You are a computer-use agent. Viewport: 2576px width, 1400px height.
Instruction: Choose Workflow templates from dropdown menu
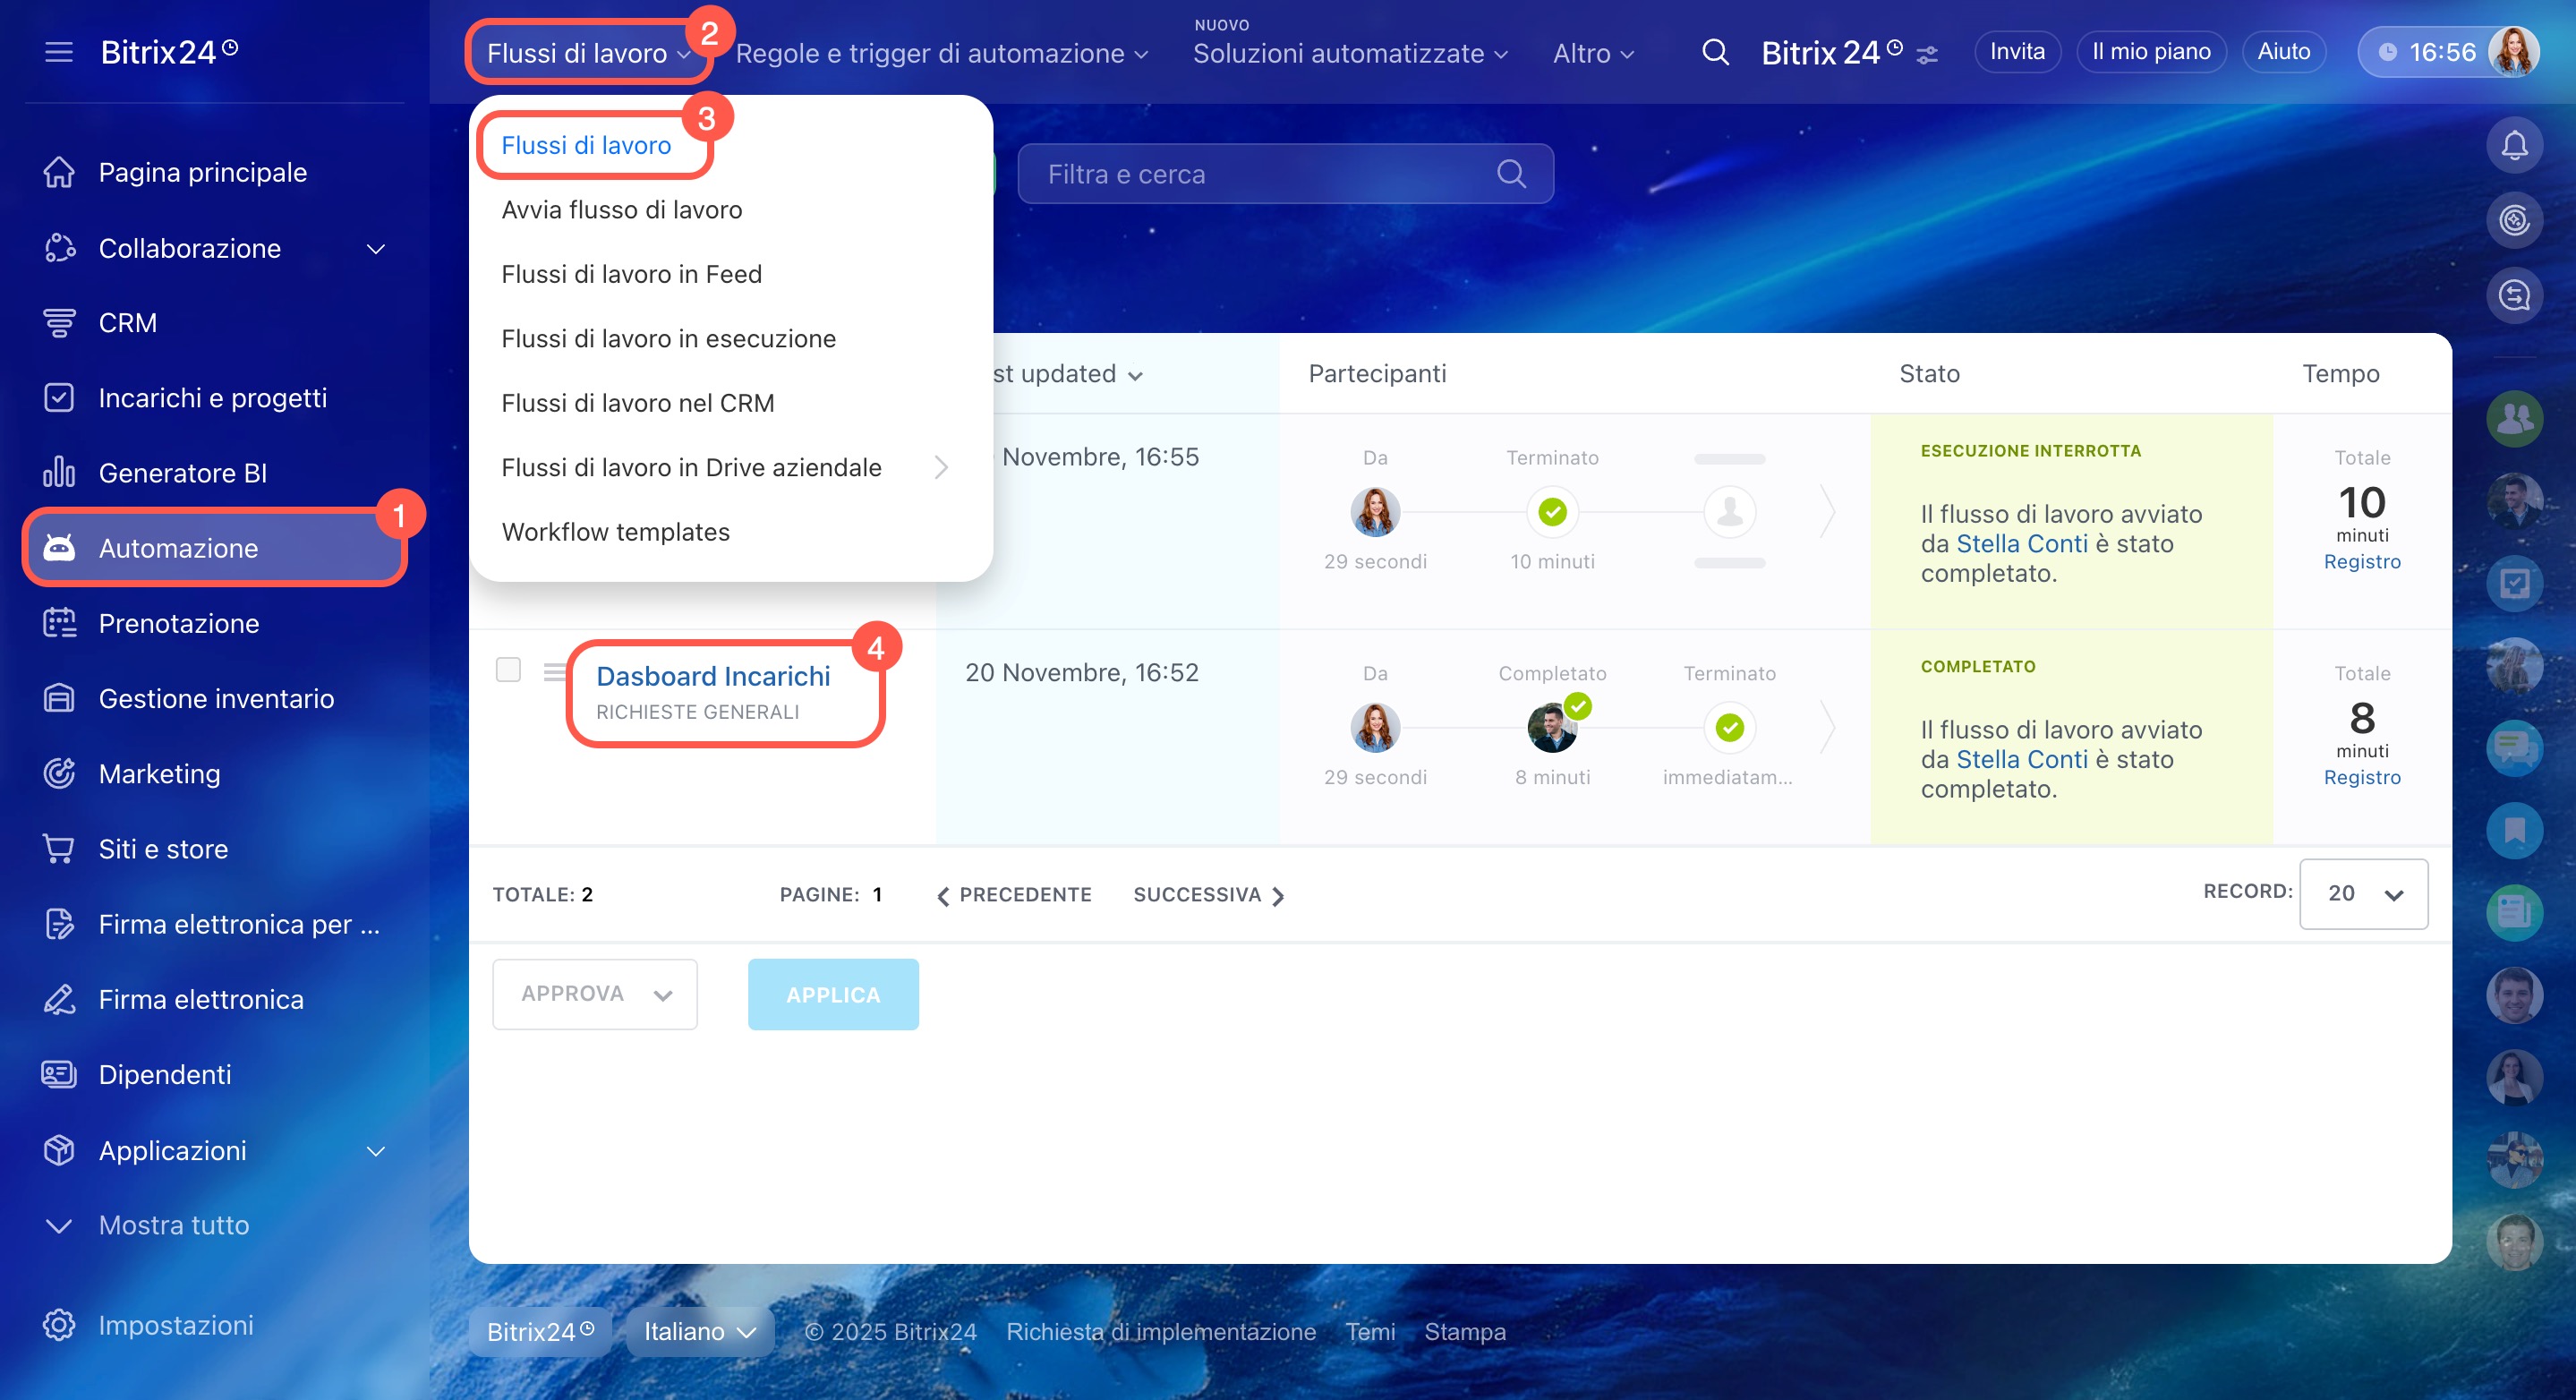coord(615,532)
